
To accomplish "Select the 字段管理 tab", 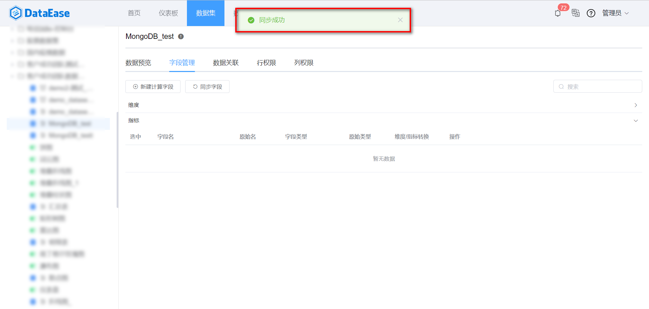I will [x=182, y=63].
